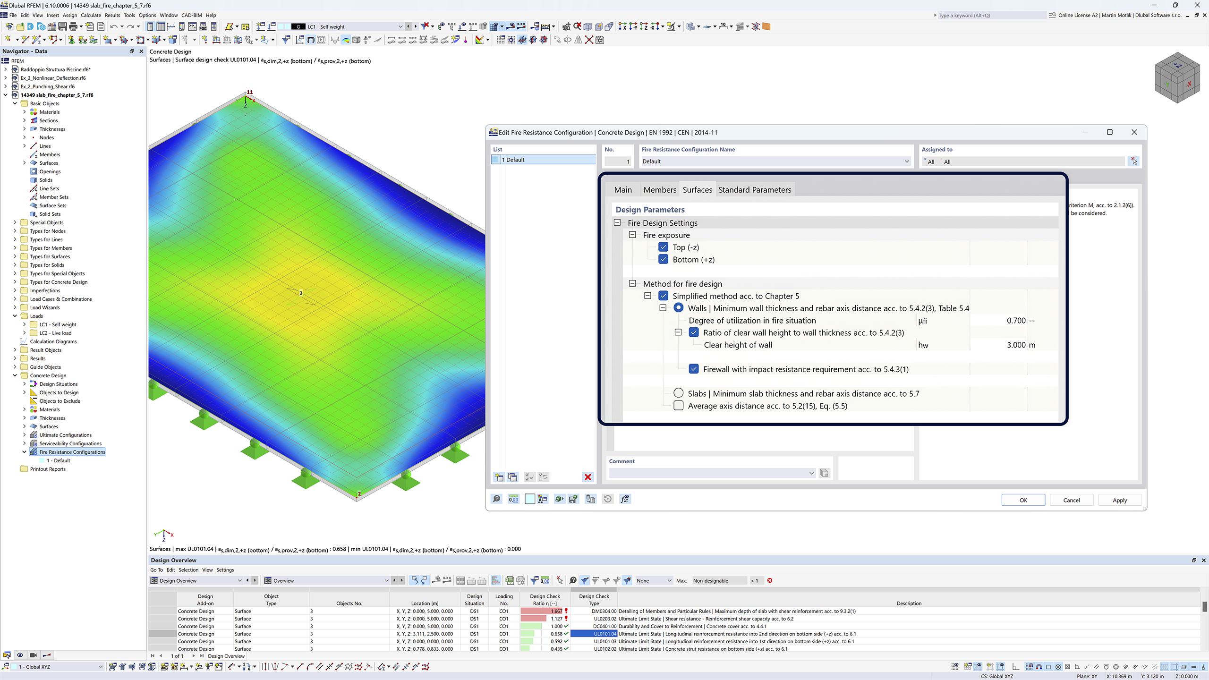Delete the configuration with the red X icon
1209x680 pixels.
[587, 477]
